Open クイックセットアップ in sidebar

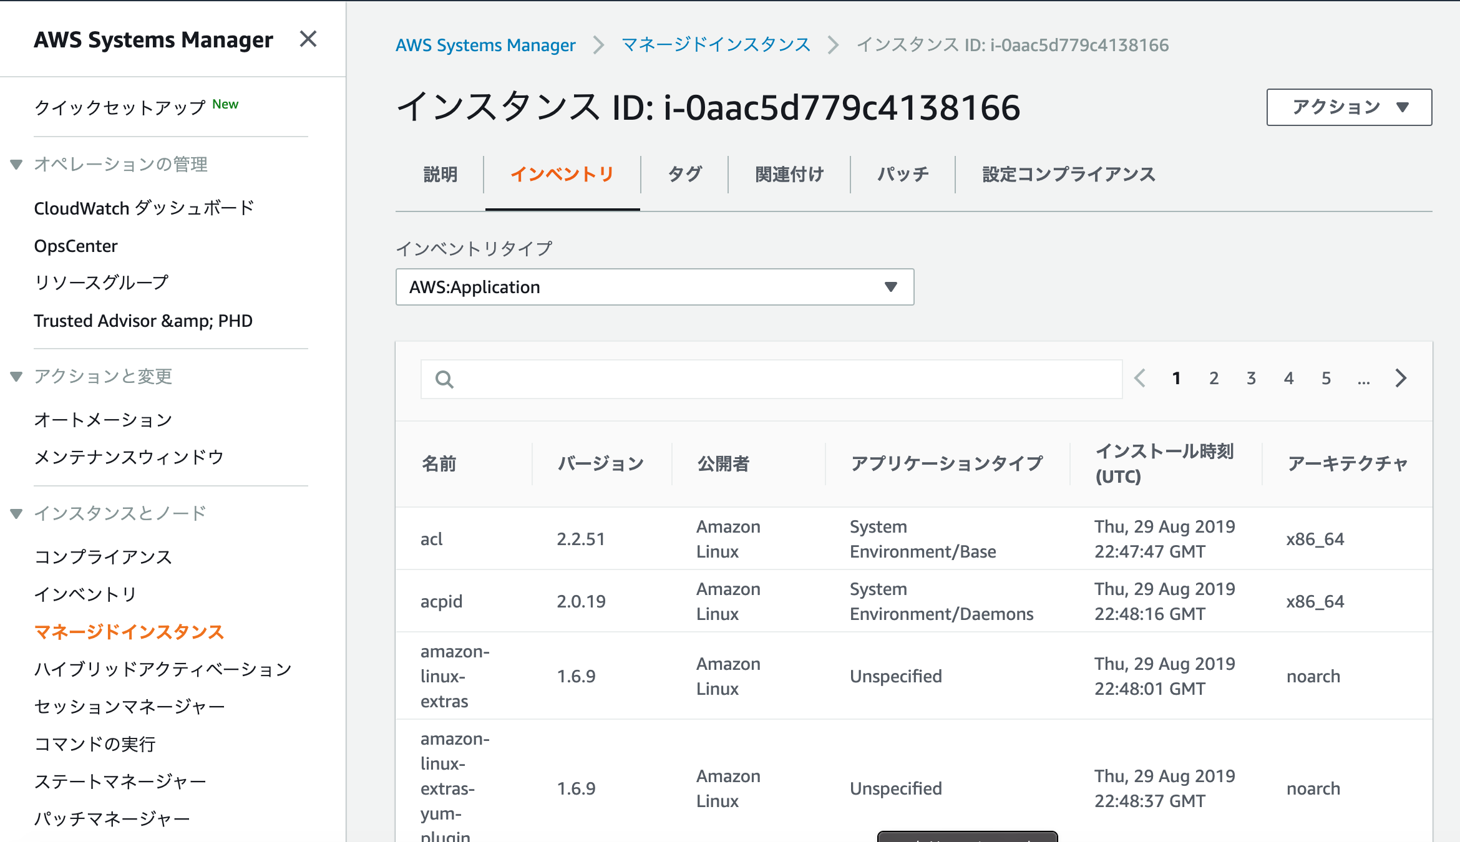[120, 107]
